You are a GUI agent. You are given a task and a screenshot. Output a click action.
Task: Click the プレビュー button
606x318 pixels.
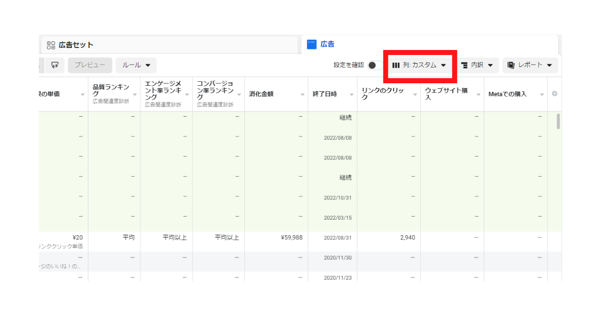pos(90,65)
